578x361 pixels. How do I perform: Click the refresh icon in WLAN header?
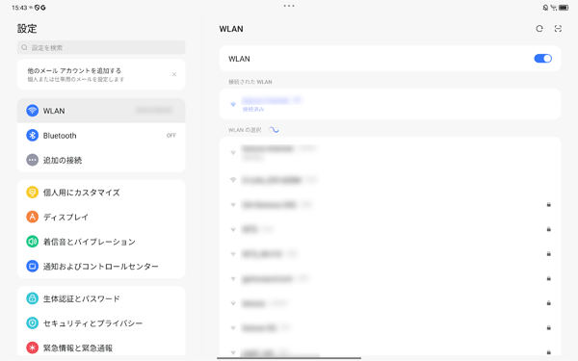(x=539, y=29)
